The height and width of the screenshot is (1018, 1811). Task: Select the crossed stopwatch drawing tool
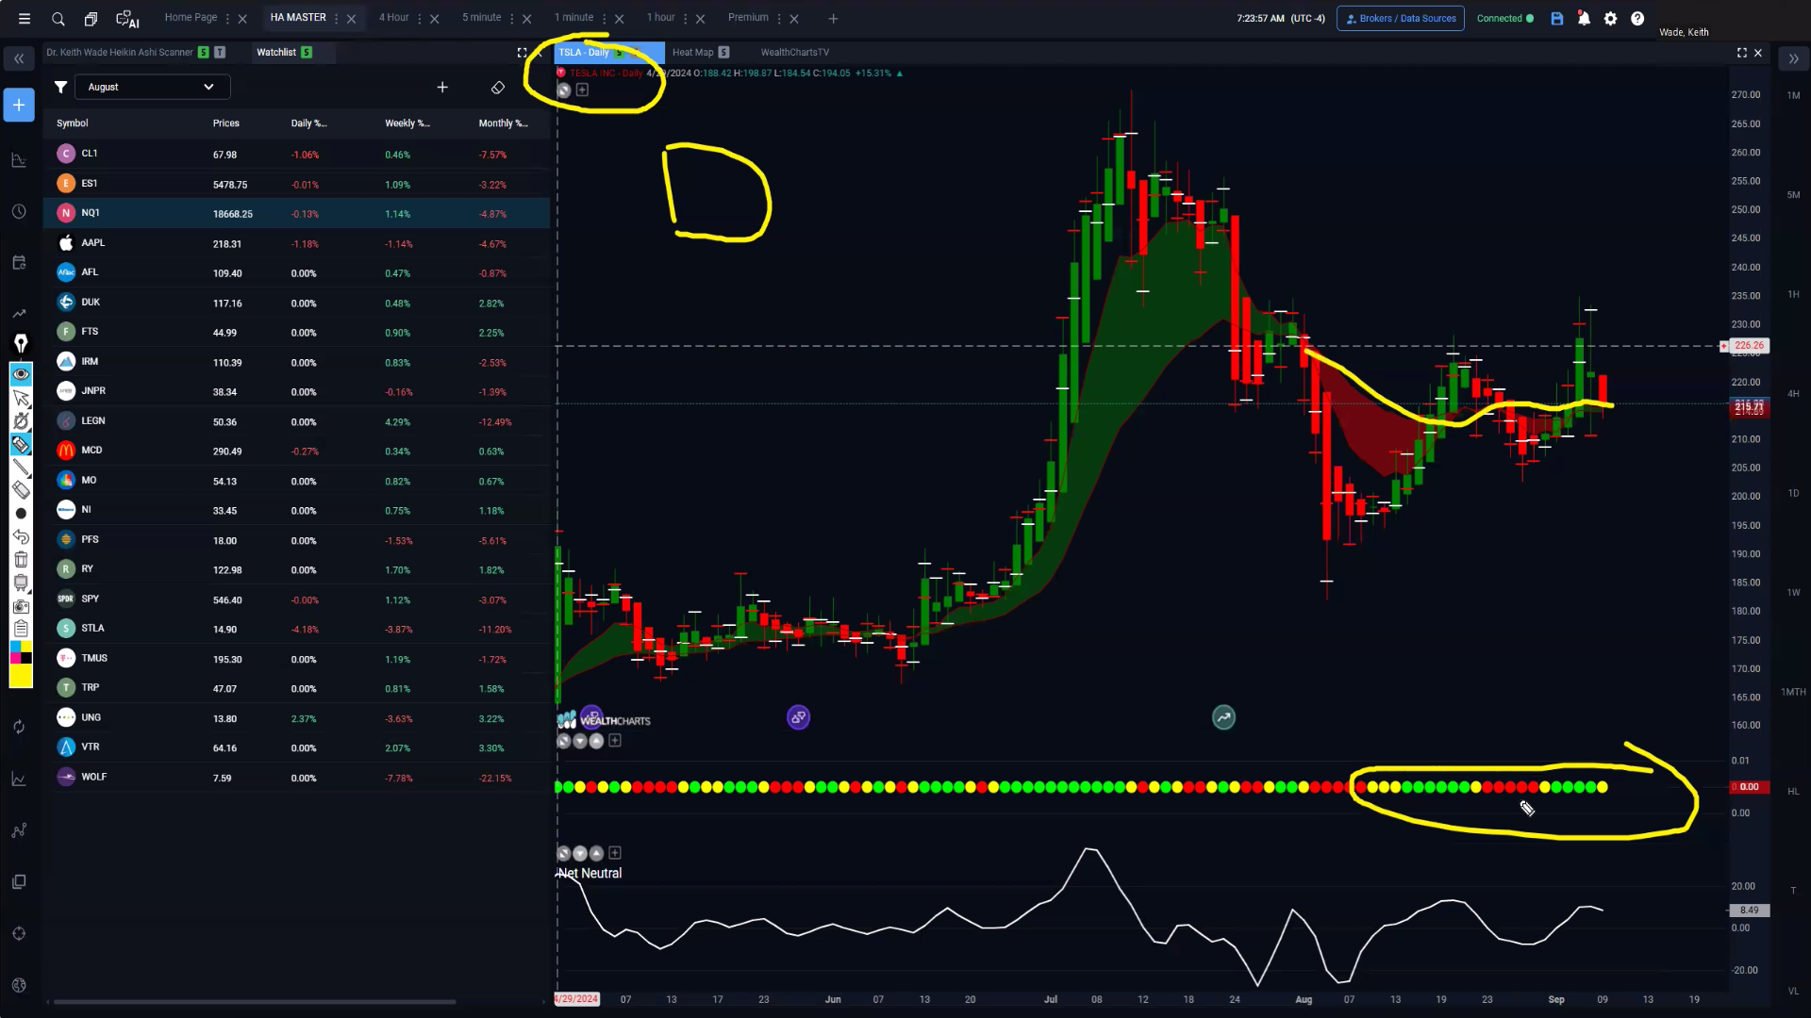(21, 420)
